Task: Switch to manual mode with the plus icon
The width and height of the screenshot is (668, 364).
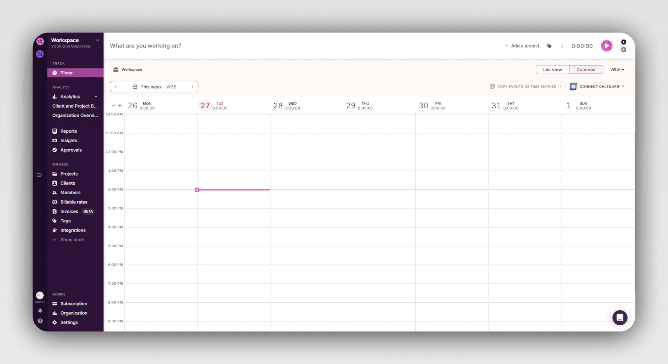Action: pos(623,50)
